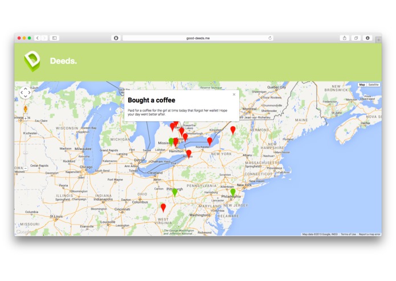Viewport: 396px width, 281px height.
Task: Select the green marker at Philadelphia
Action: coord(233,192)
